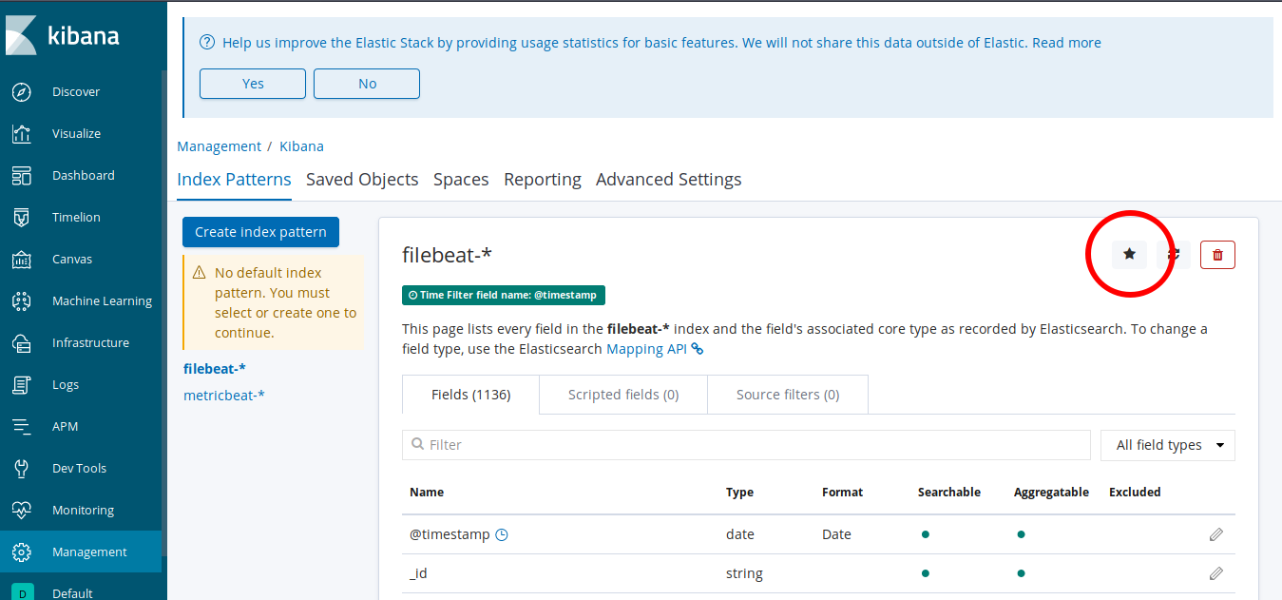
Task: Switch to the Saved Objects tab
Action: pos(362,179)
